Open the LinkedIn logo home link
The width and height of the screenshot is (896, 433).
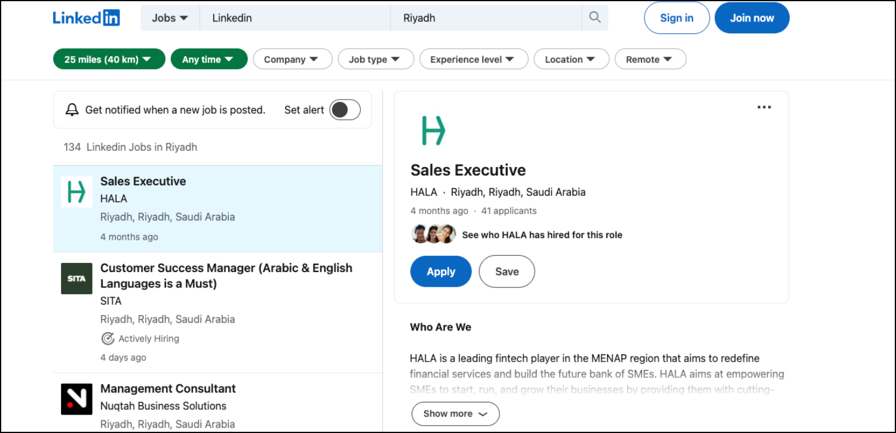[x=87, y=18]
